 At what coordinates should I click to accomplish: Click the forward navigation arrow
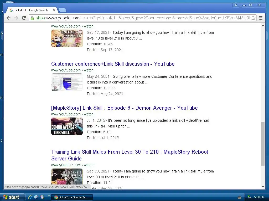(x=16, y=18)
